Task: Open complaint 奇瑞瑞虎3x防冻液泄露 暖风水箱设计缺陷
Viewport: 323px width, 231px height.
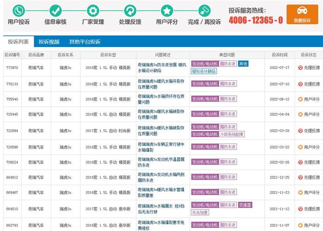Action: pos(162,68)
